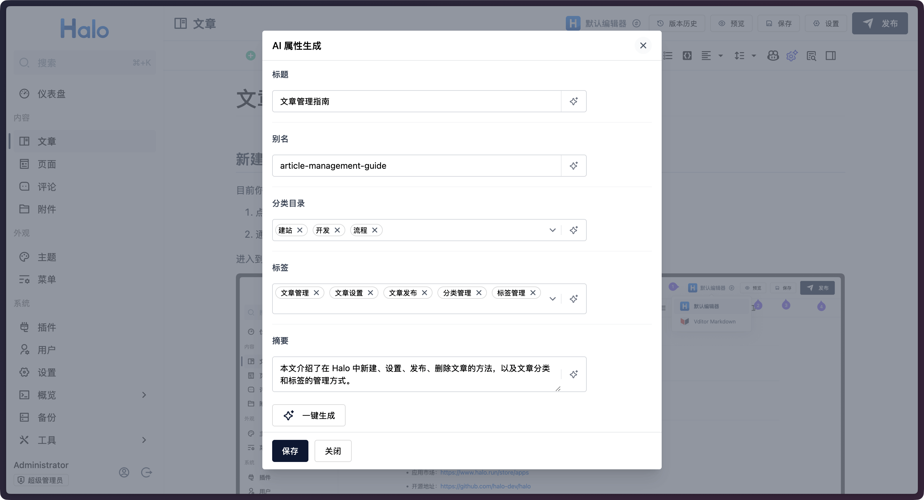Open the halo.run/store/apps link
The image size is (924, 500).
pos(484,472)
